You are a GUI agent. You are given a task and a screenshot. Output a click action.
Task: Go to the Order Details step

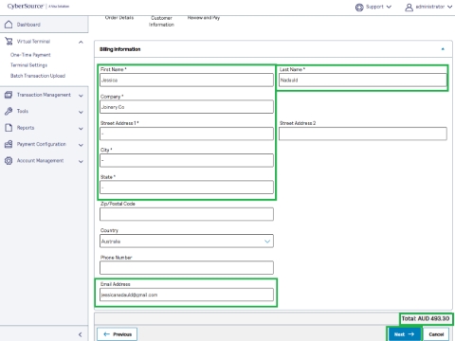[119, 18]
